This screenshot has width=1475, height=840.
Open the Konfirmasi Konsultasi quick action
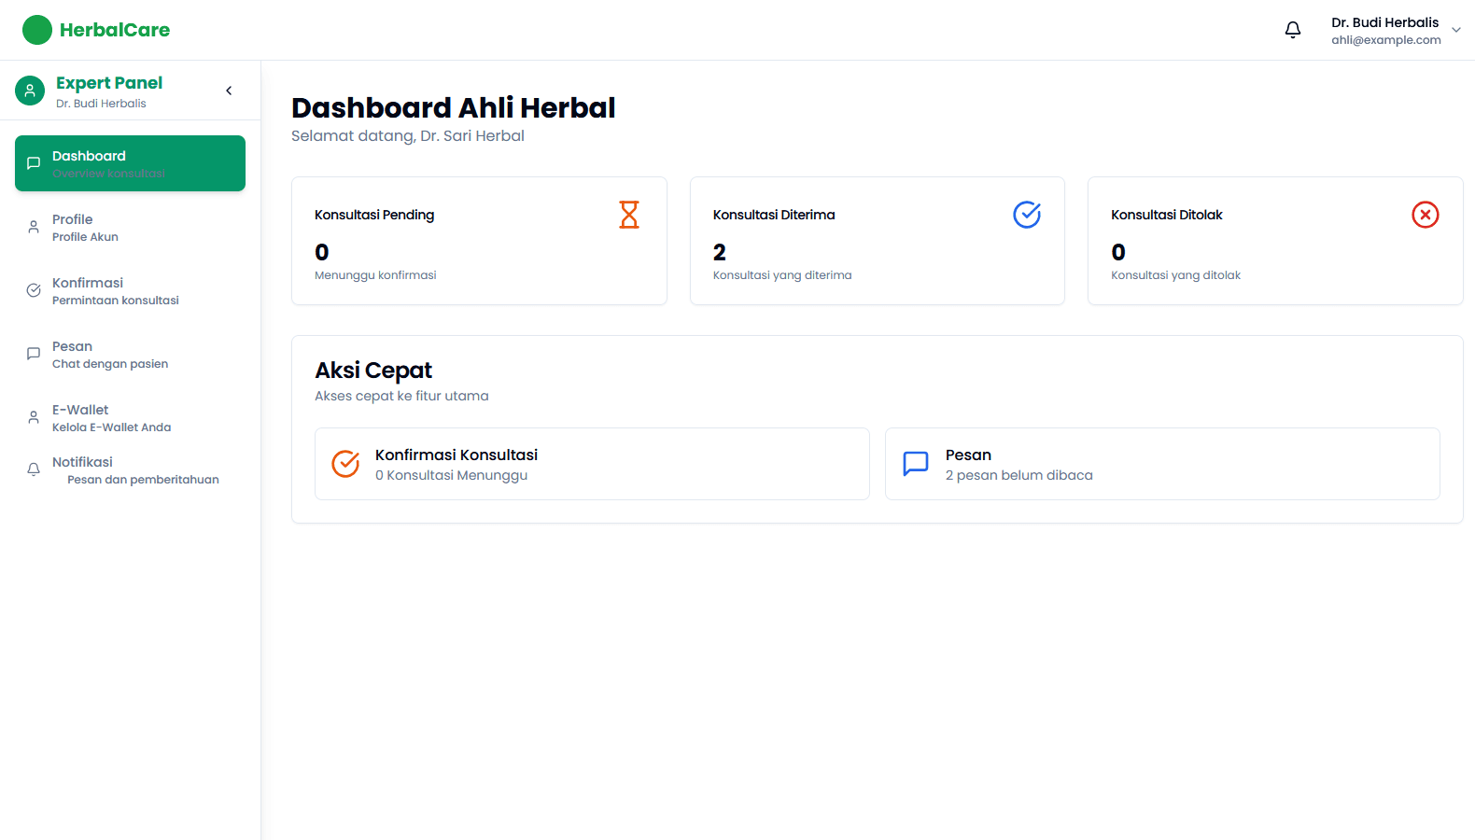(x=592, y=464)
